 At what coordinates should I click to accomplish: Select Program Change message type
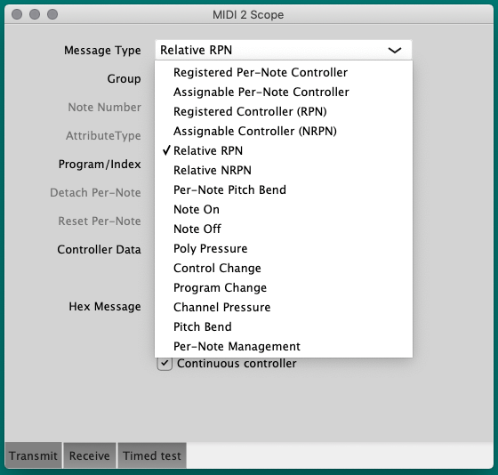(284, 288)
